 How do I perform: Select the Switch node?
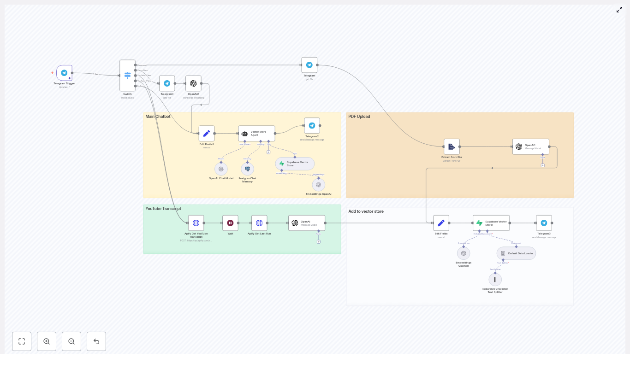(x=127, y=76)
